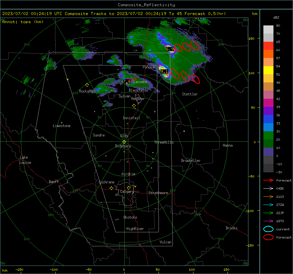Image resolution: width=293 pixels, height=274 pixels.
Task: Click the Stettler town label
Action: [190, 94]
